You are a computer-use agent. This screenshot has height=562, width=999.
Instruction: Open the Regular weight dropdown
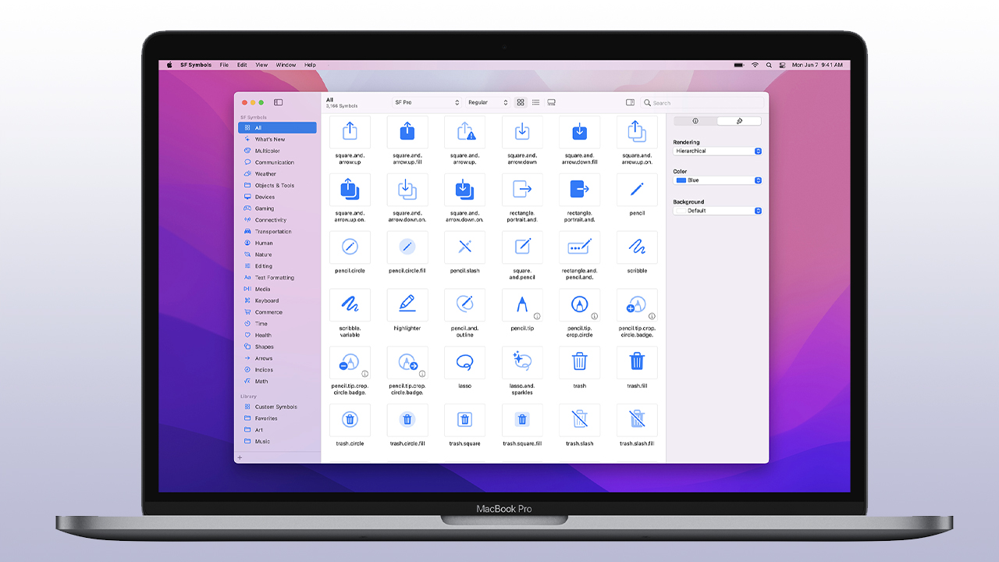pos(487,102)
